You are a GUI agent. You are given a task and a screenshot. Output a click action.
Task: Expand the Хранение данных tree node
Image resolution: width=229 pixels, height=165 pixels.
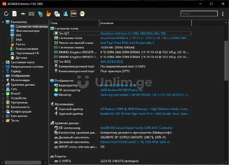3,85
